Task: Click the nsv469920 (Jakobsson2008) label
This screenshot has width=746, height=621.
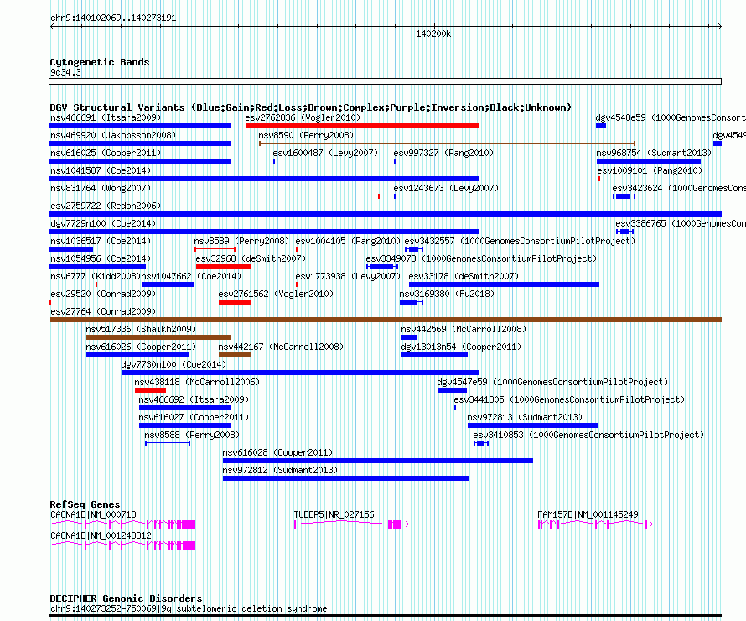Action: pyautogui.click(x=113, y=135)
